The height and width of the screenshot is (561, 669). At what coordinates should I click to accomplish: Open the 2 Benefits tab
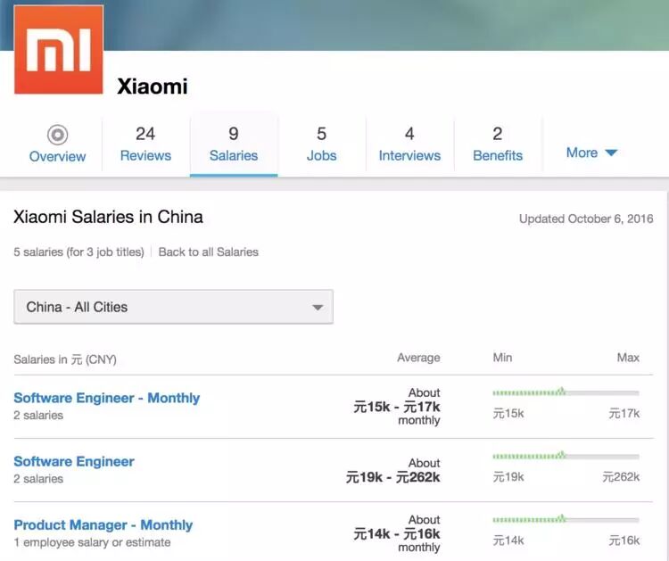tap(498, 144)
